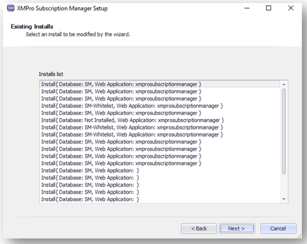Click scrollbar track below the thumb
Image resolution: width=307 pixels, height=244 pixels.
[284, 186]
